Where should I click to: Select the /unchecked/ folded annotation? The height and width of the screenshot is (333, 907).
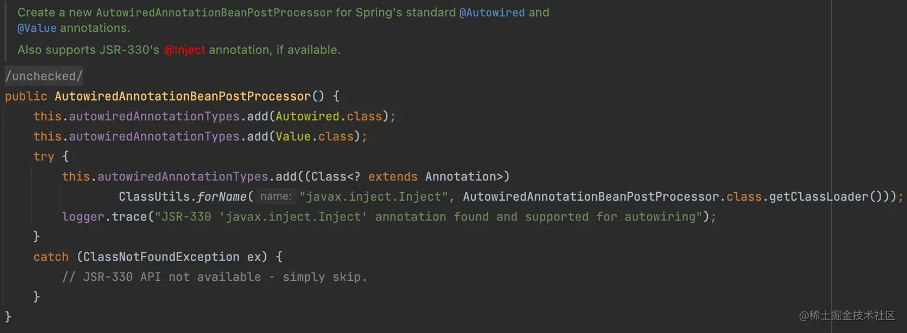click(x=44, y=76)
